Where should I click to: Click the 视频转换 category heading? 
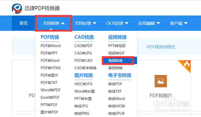coord(117,37)
